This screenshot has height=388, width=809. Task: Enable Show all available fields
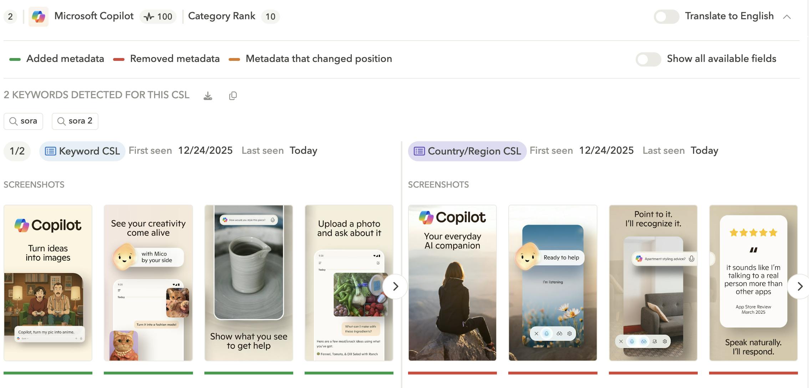point(648,59)
